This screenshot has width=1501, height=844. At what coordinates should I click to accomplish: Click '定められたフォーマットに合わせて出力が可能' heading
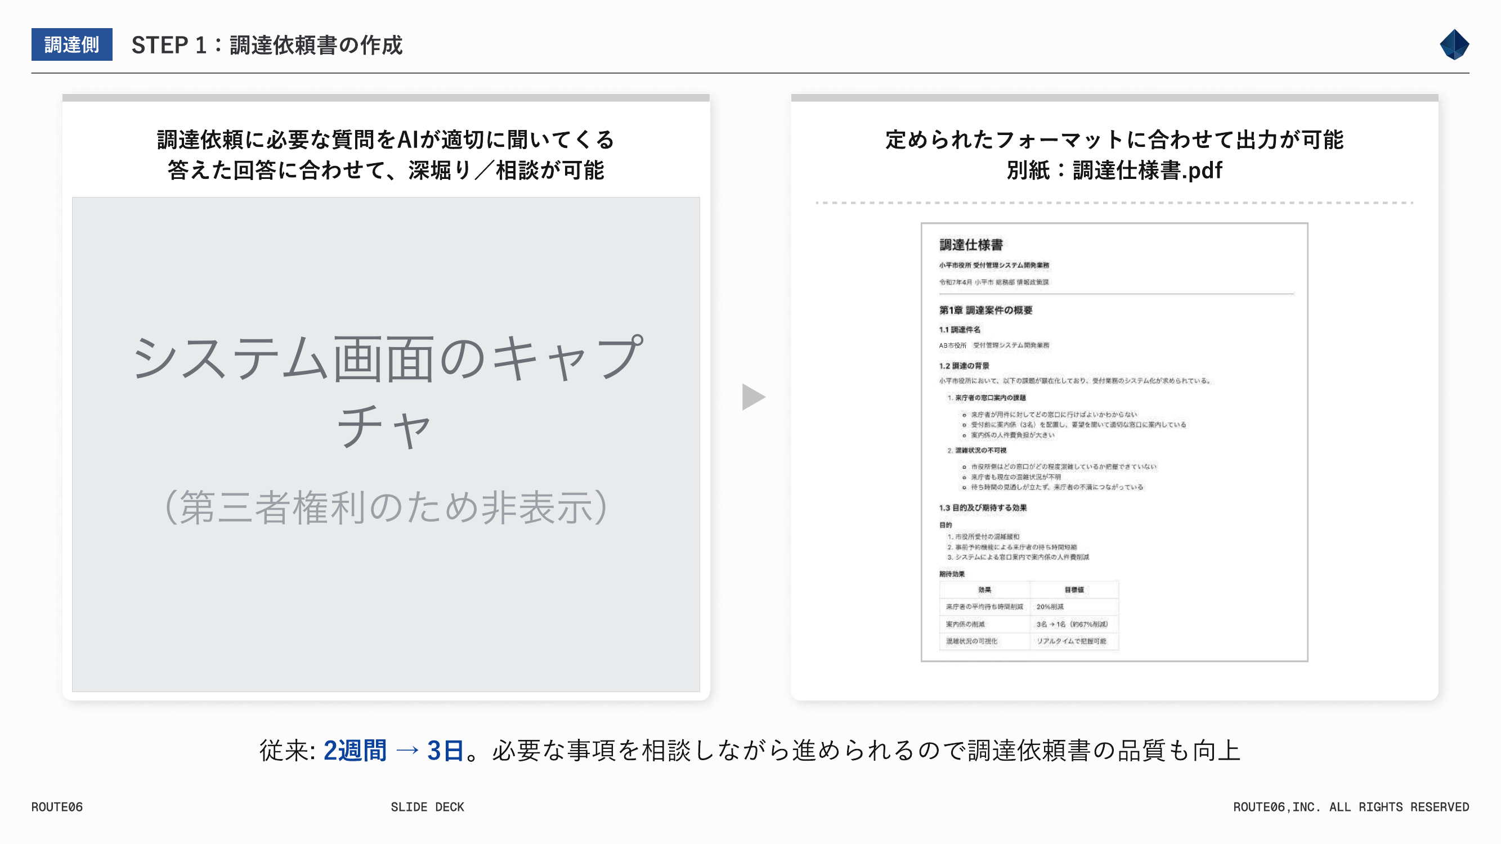click(1114, 140)
